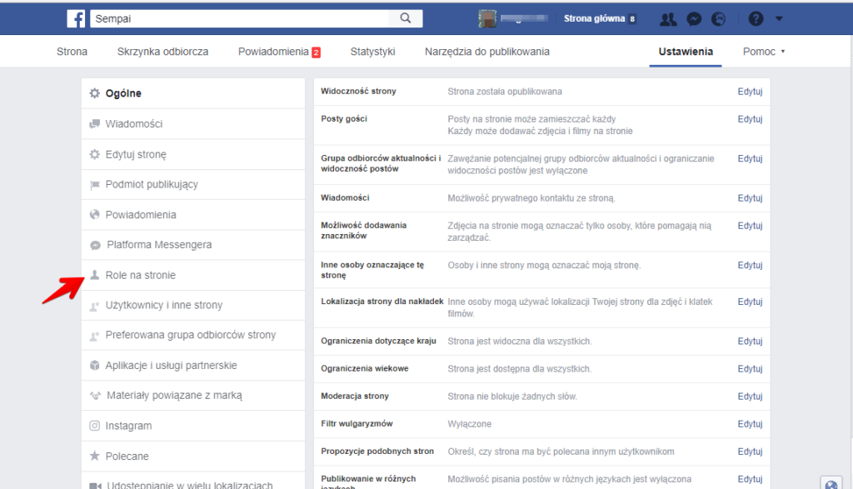Go to Strona główna
Viewport: 853px width, 489px height.
(594, 18)
